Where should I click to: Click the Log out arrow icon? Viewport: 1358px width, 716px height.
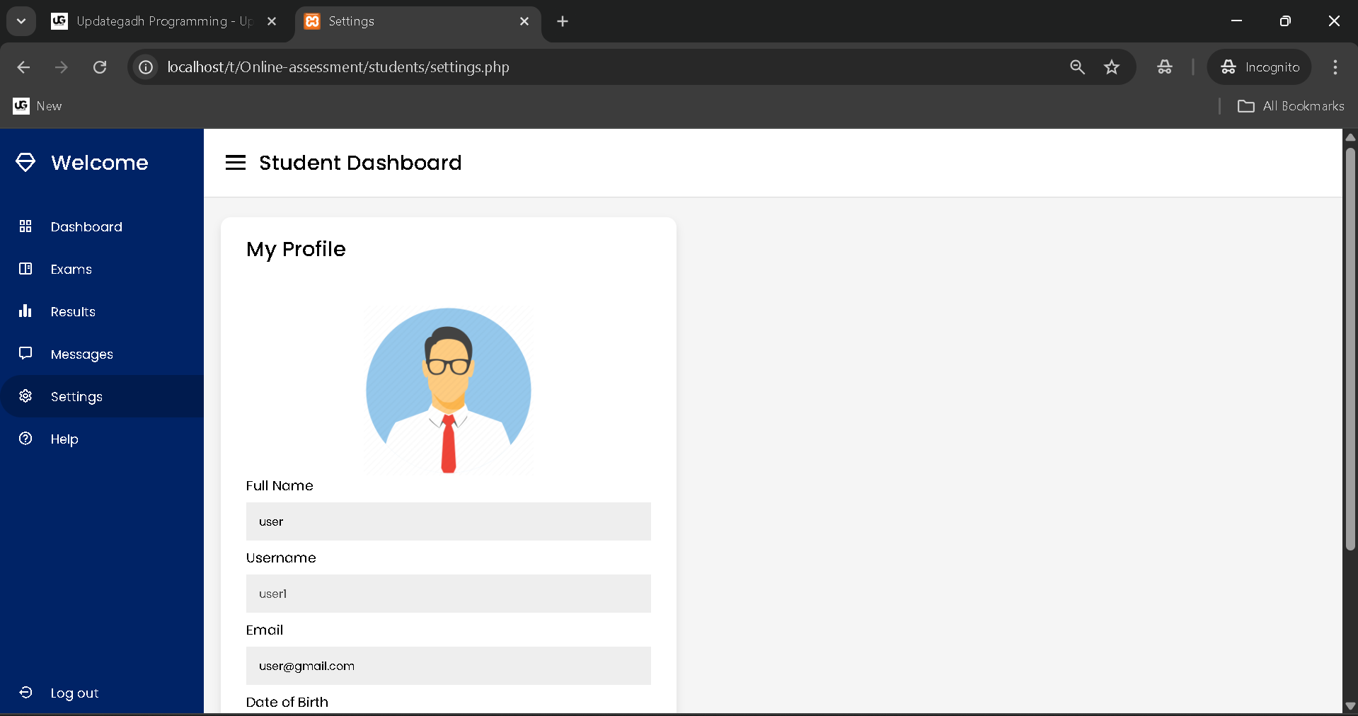coord(25,693)
